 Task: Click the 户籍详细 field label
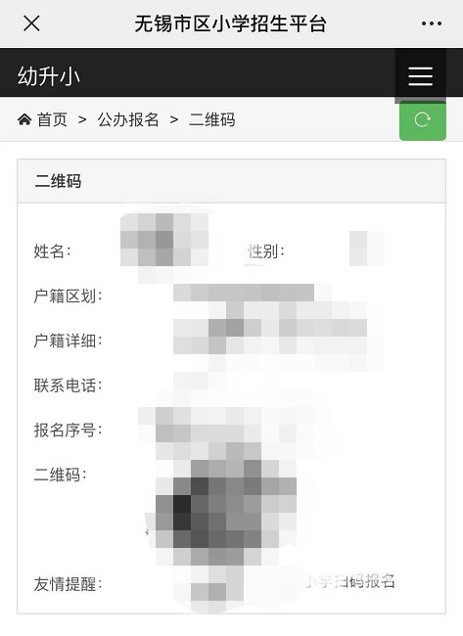coord(68,341)
